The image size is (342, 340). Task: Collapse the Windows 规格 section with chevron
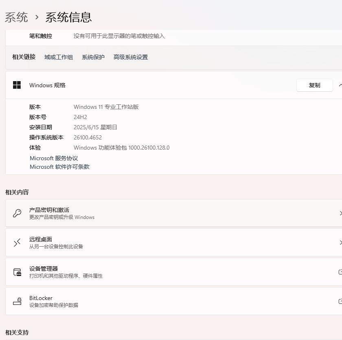(x=340, y=85)
